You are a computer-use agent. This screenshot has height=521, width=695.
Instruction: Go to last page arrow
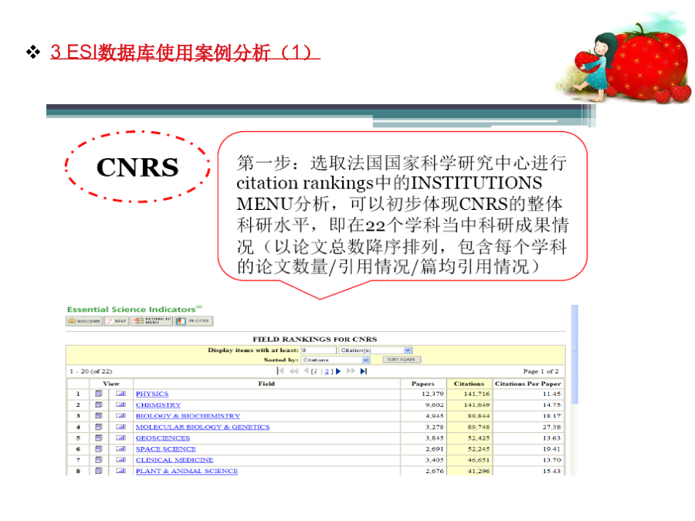(364, 371)
